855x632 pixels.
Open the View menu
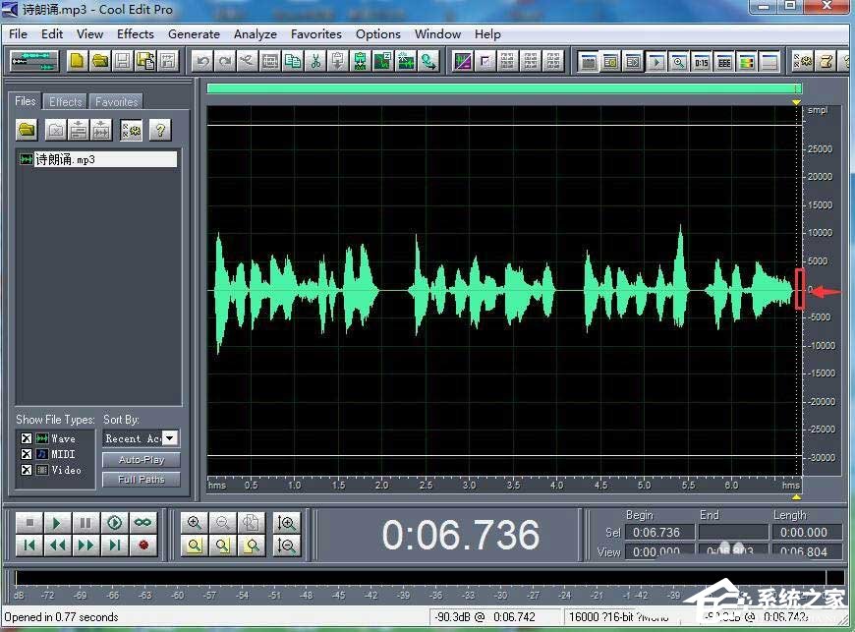point(90,33)
